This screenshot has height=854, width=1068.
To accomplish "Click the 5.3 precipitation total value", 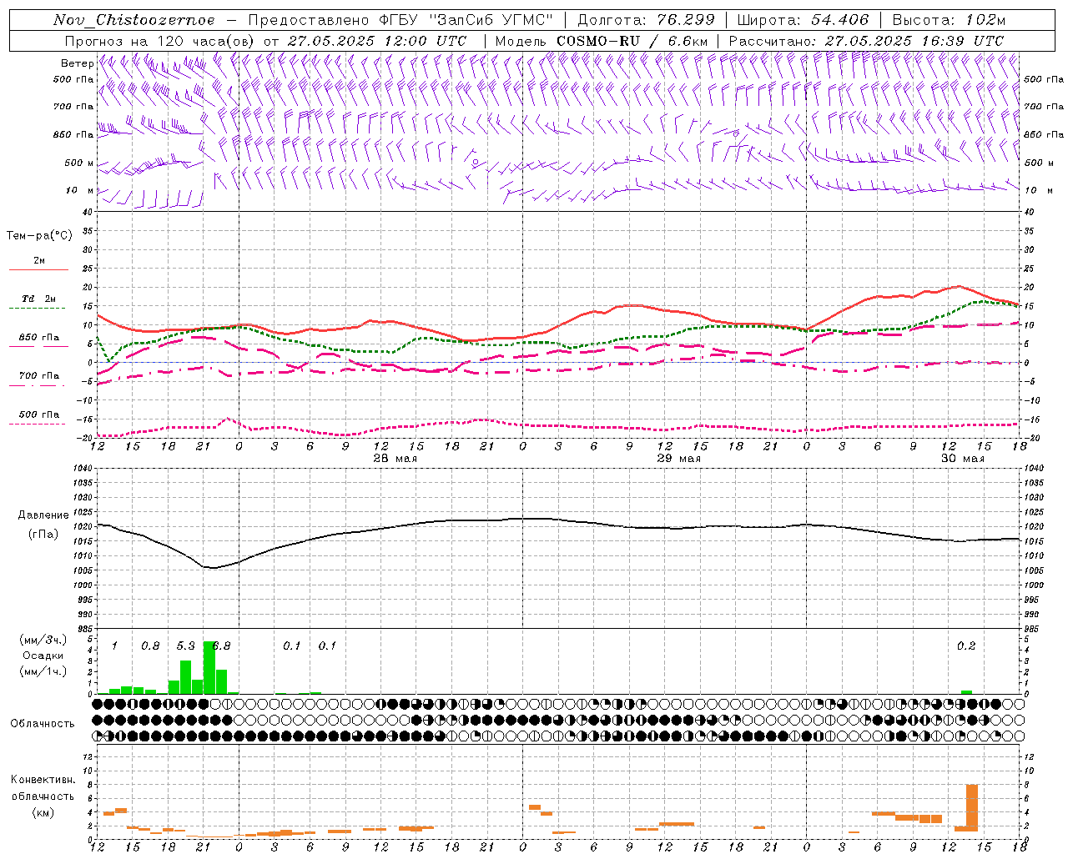I will [x=185, y=646].
